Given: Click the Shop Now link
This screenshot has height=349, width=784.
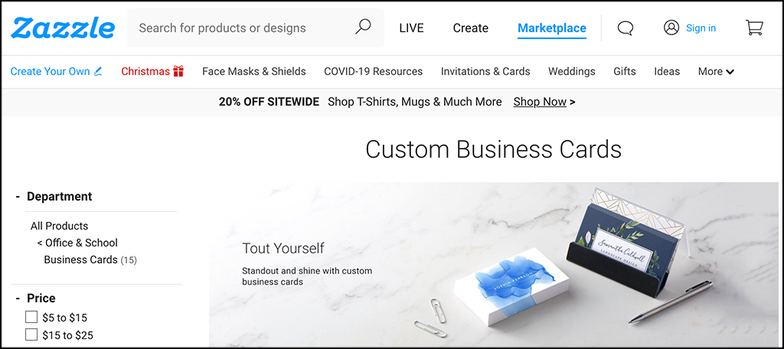Looking at the screenshot, I should coord(540,102).
